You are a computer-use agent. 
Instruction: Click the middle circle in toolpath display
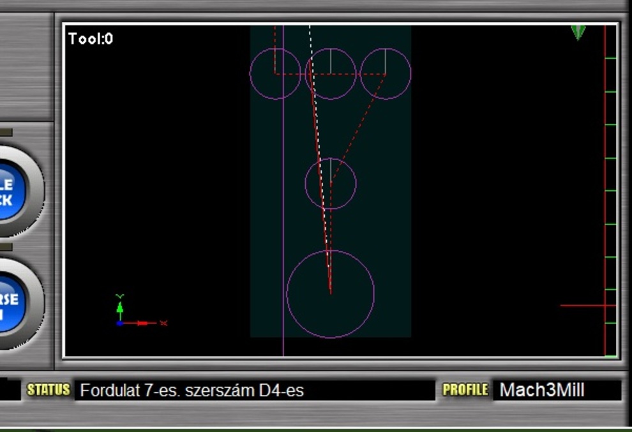pos(330,184)
